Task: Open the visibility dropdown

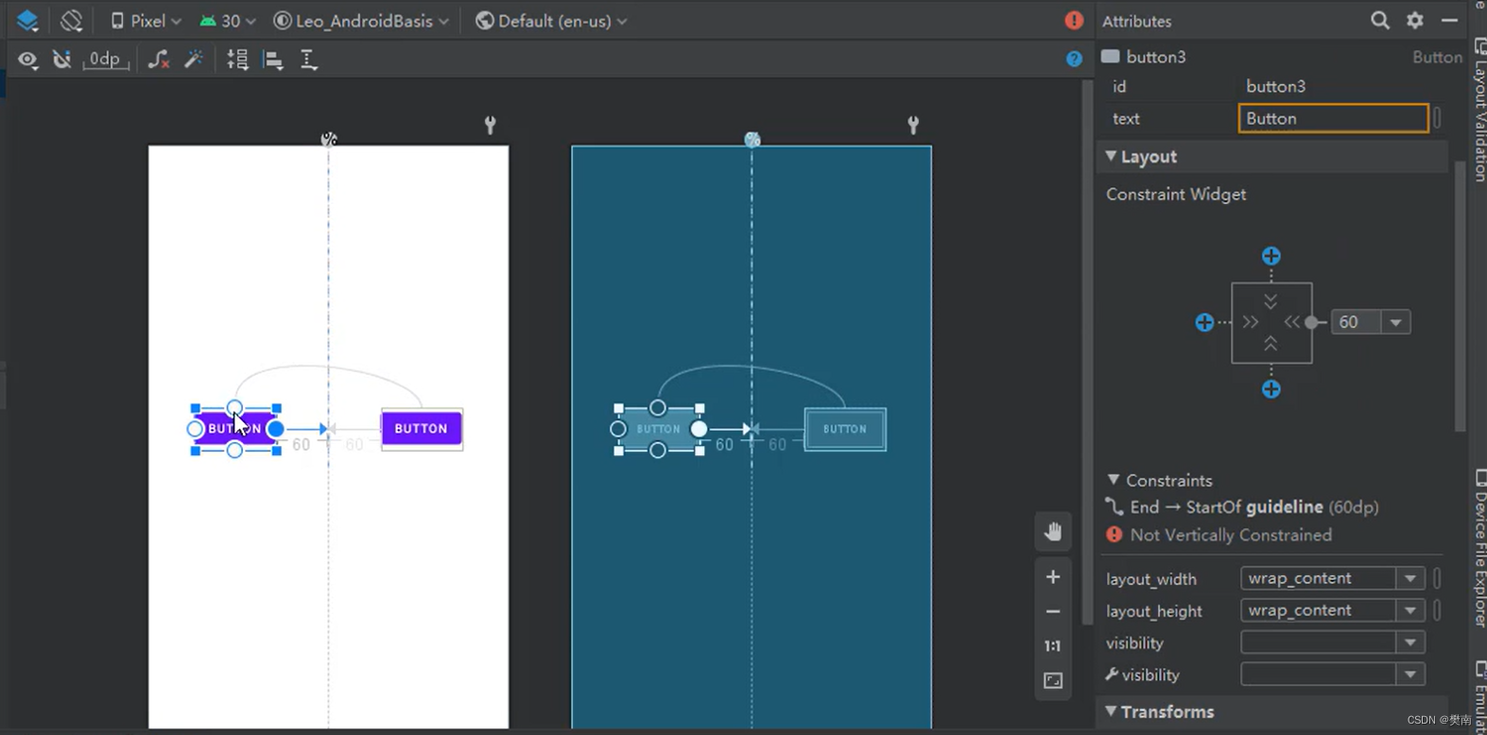Action: (1409, 642)
